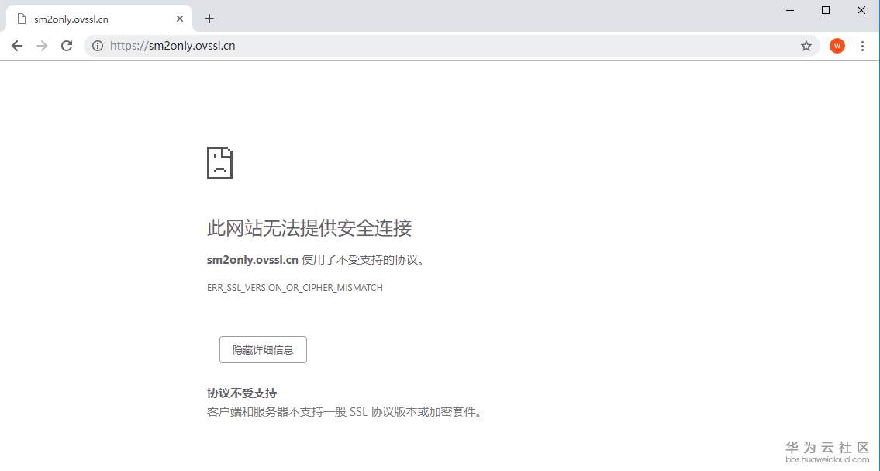The image size is (880, 471).
Task: Click the bookmark star icon
Action: click(x=806, y=46)
